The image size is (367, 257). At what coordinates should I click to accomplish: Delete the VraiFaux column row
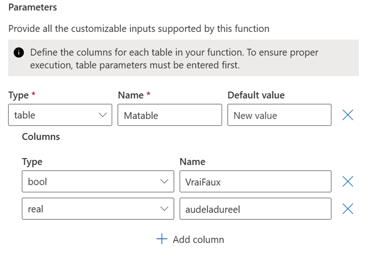point(347,181)
